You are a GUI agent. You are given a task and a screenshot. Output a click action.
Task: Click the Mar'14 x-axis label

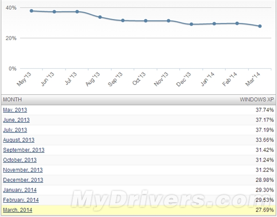coord(253,79)
